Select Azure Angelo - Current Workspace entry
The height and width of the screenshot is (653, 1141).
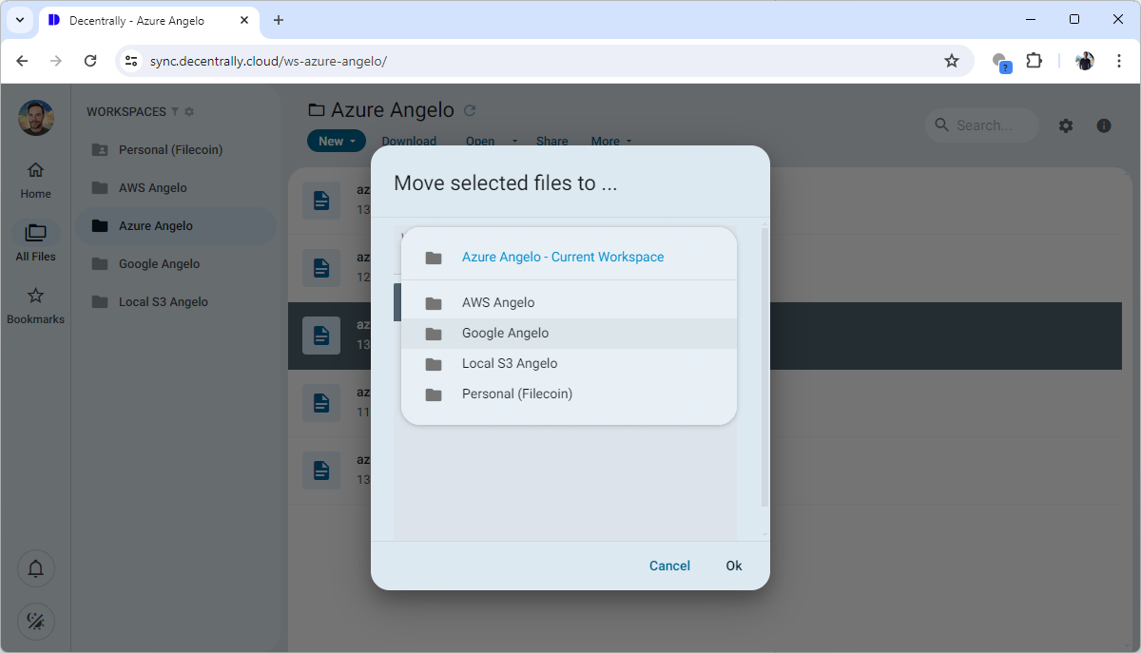click(562, 258)
